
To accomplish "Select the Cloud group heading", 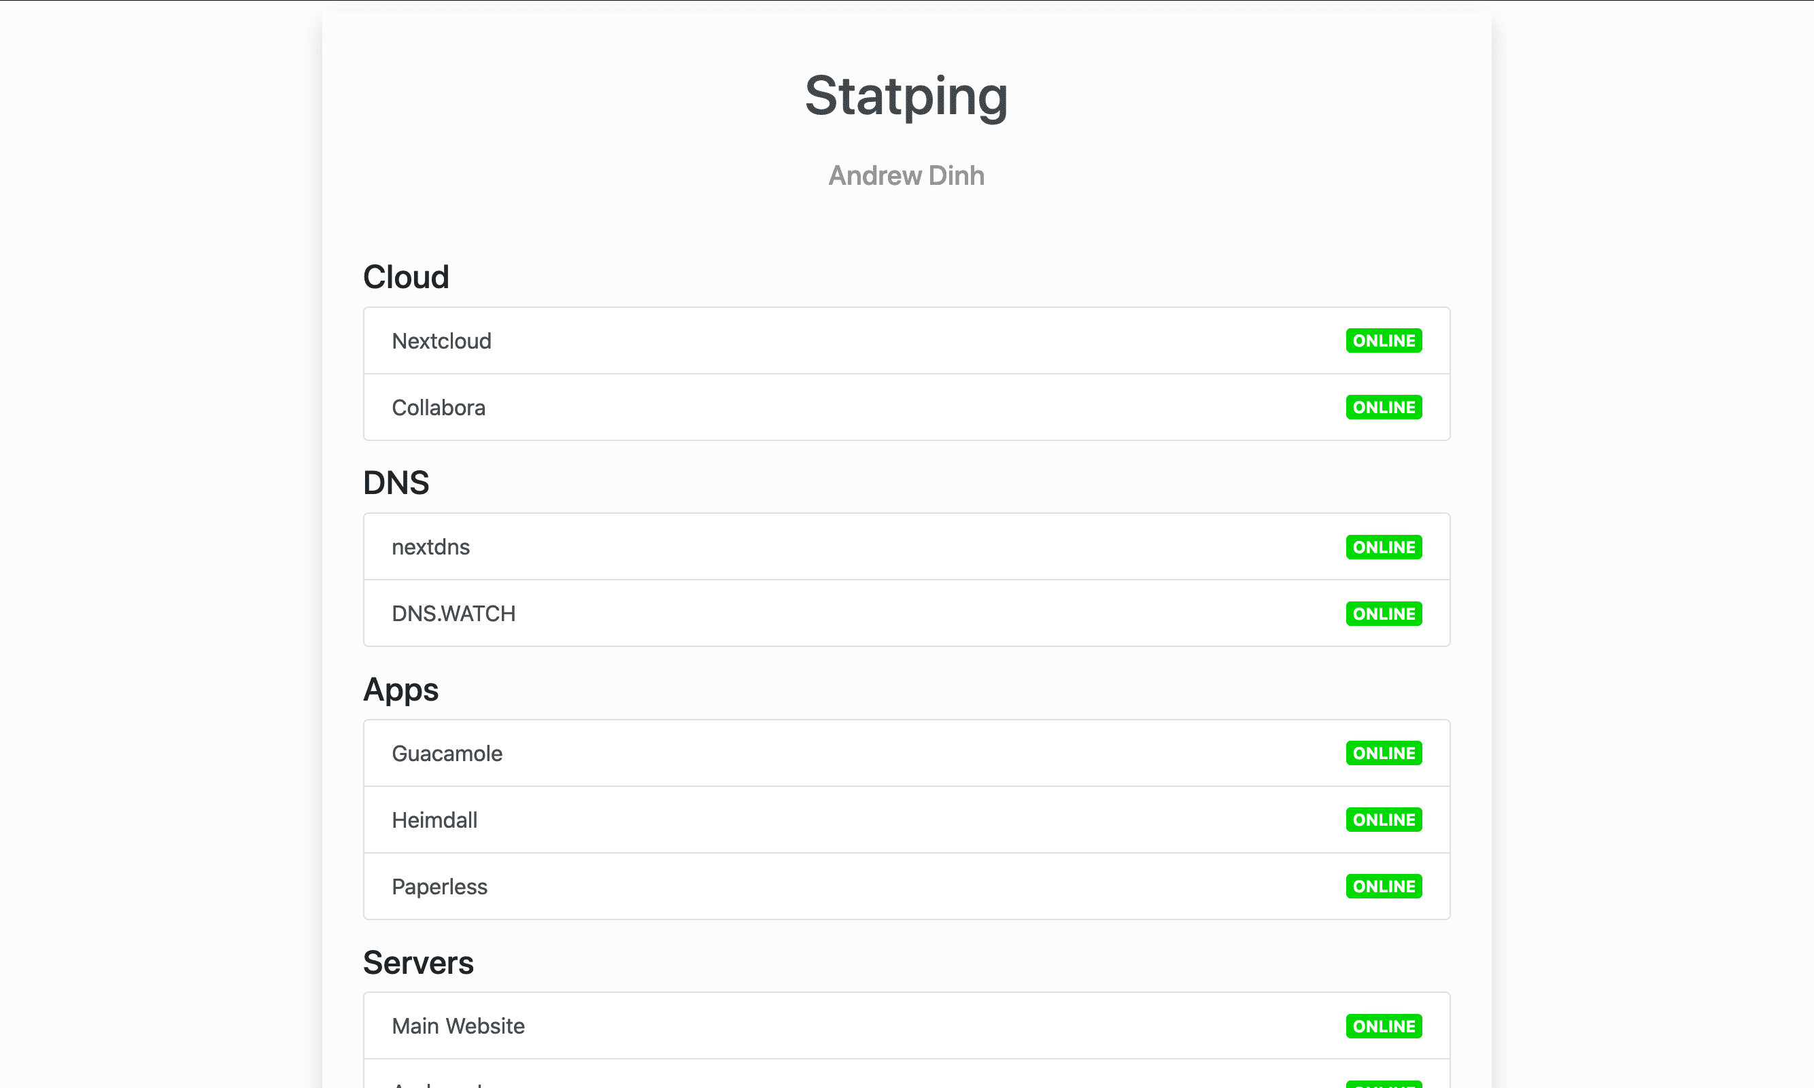I will click(x=406, y=277).
